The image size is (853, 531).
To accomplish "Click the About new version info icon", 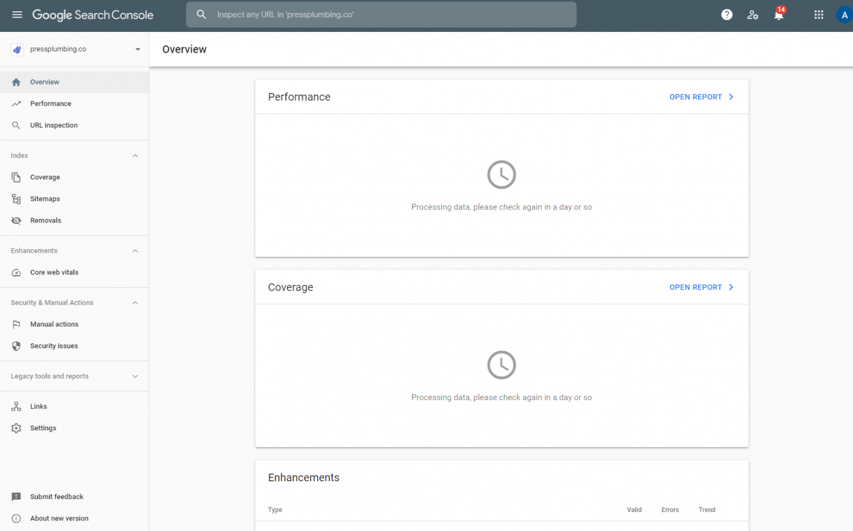I will 17,519.
